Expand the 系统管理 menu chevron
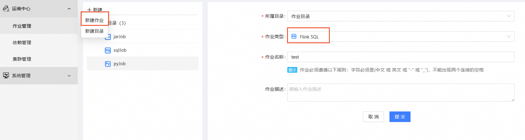 click(69, 76)
